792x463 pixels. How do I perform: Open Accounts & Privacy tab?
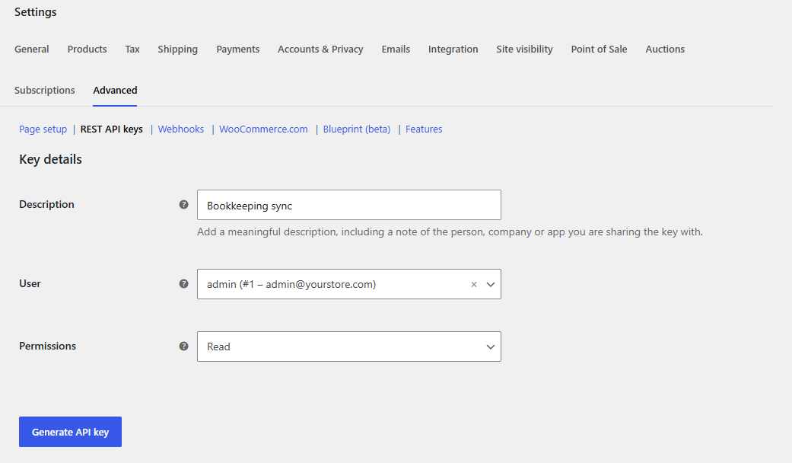pyautogui.click(x=320, y=49)
